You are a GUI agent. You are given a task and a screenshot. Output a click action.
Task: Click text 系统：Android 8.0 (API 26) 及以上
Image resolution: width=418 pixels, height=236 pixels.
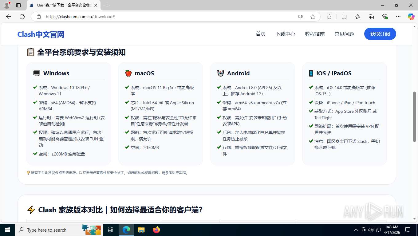coord(252,88)
